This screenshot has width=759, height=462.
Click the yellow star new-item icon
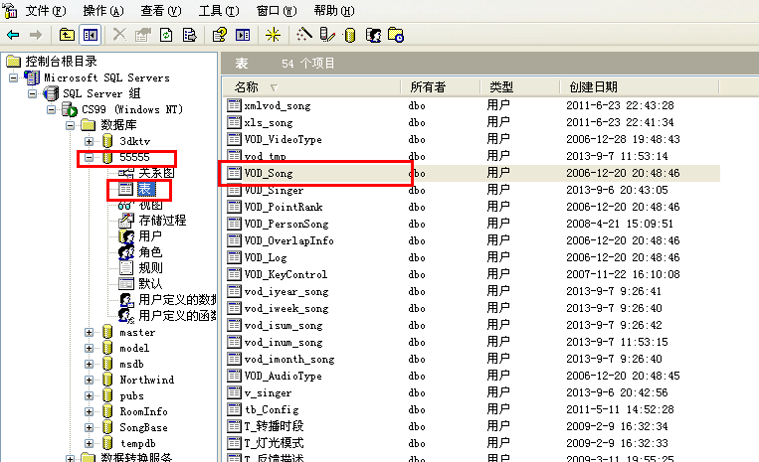(274, 35)
